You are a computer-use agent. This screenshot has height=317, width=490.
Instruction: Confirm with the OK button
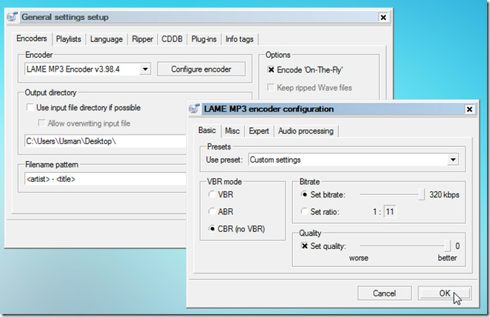tap(445, 293)
